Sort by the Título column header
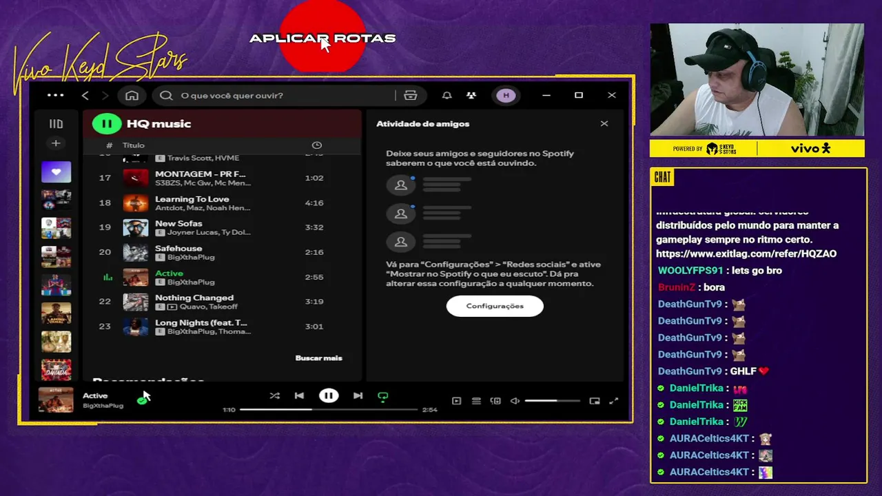Viewport: 882px width, 496px height. pos(134,145)
